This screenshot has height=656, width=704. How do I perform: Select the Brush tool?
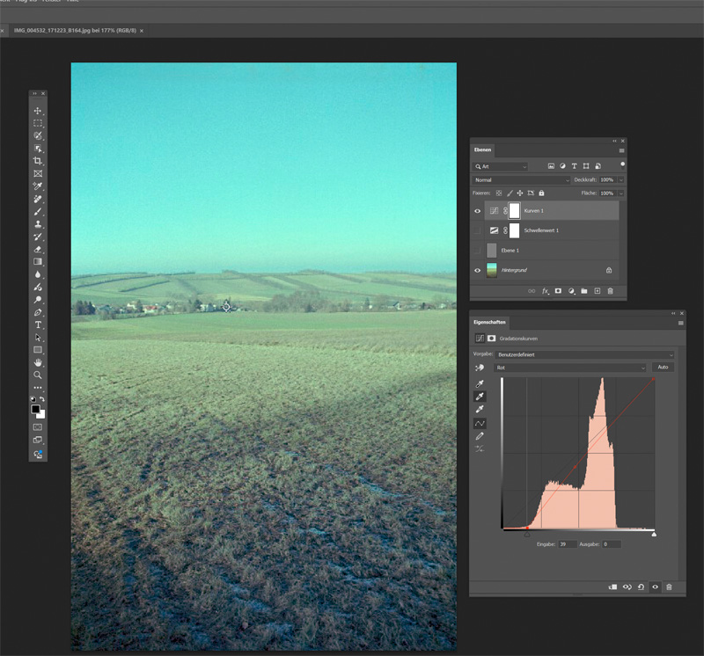tap(38, 211)
